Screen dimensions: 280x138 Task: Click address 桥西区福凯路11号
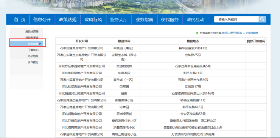193,100
